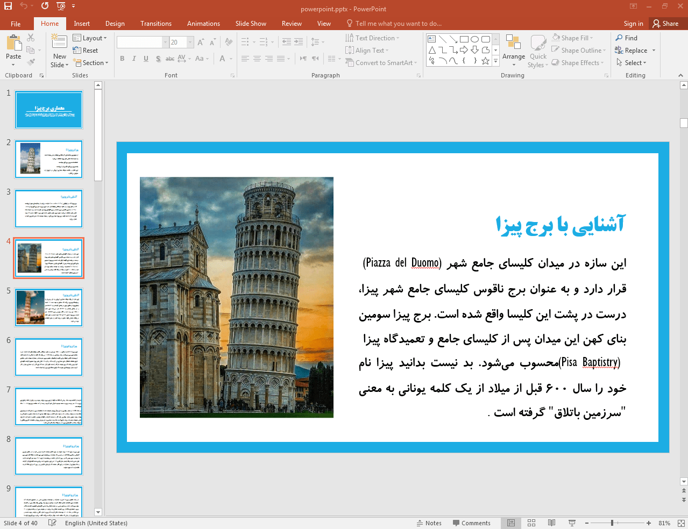Start Slide Show from the status bar
Image resolution: width=688 pixels, height=529 pixels.
pos(572,523)
